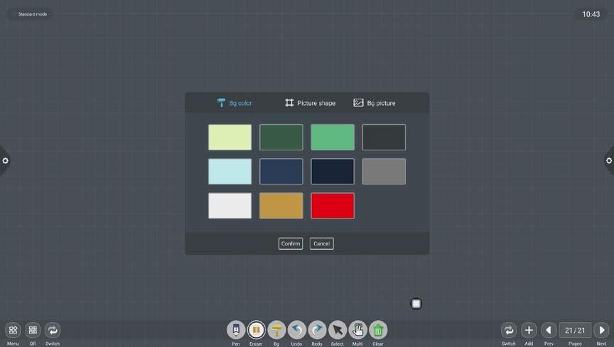Expand the left side settings handle
Screen dimensions: 614x347
coord(5,160)
